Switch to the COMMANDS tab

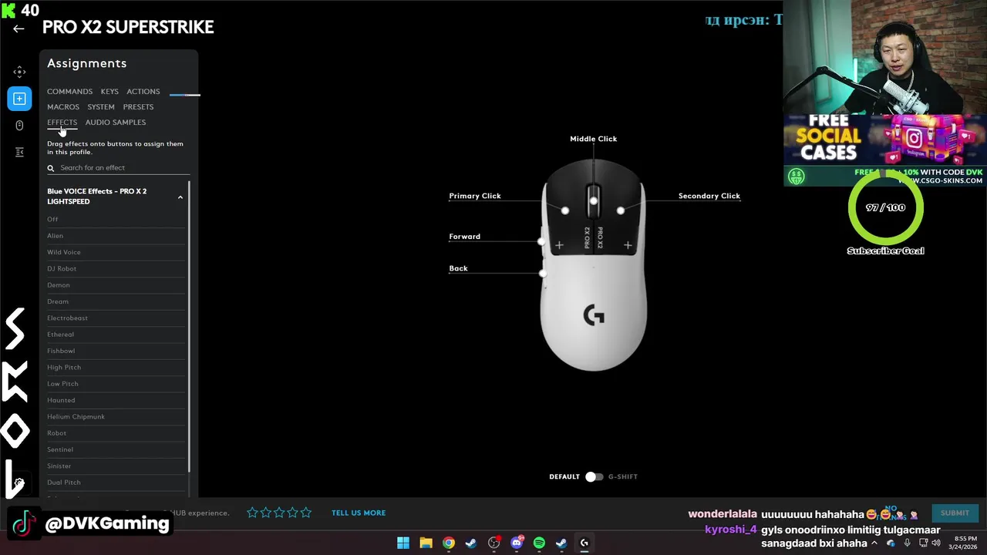click(69, 92)
